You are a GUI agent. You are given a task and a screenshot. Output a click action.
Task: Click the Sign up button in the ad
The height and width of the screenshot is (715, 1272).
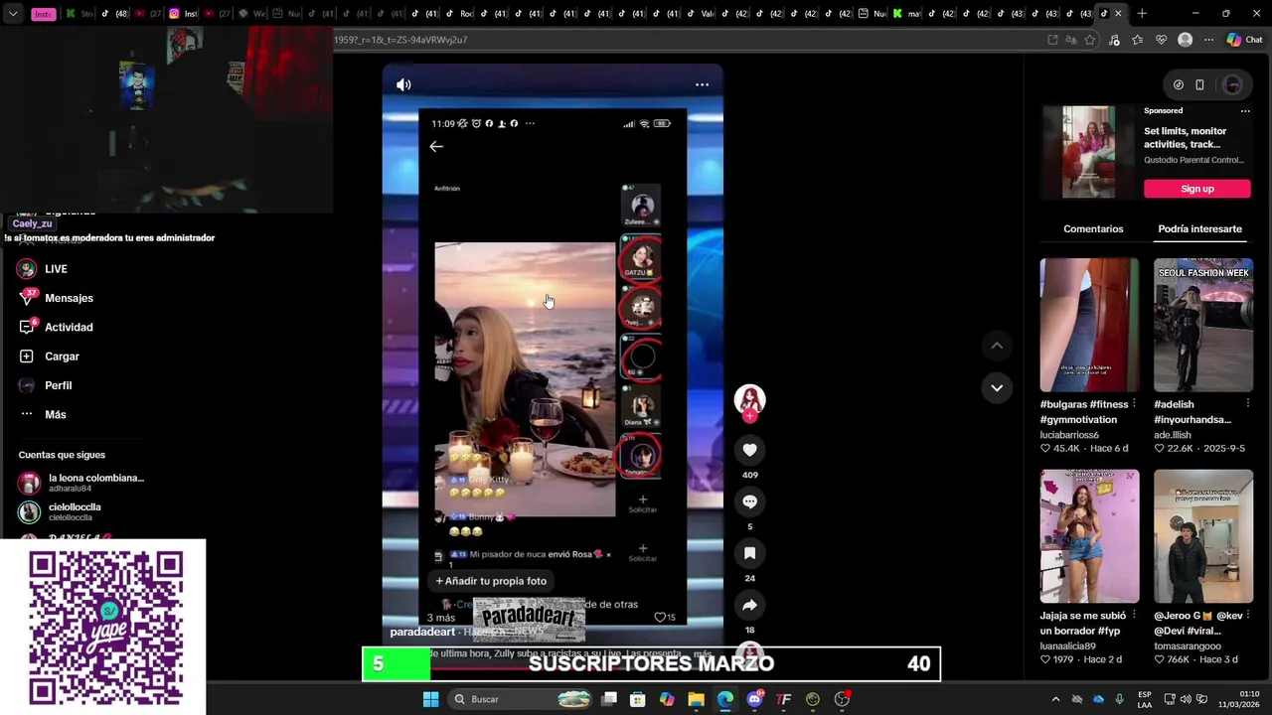click(1196, 189)
